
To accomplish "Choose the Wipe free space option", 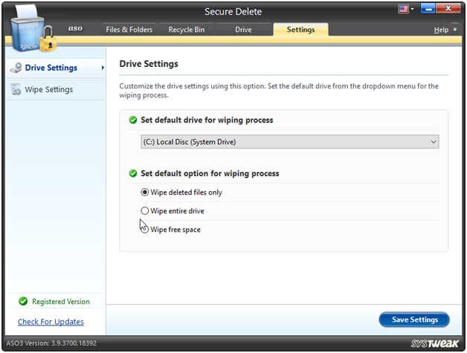I will [x=145, y=230].
